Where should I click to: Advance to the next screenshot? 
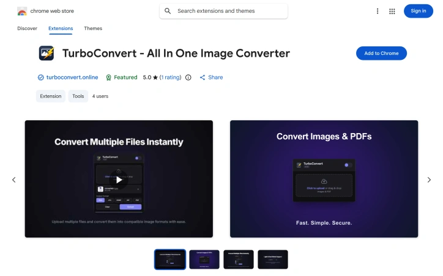point(429,180)
